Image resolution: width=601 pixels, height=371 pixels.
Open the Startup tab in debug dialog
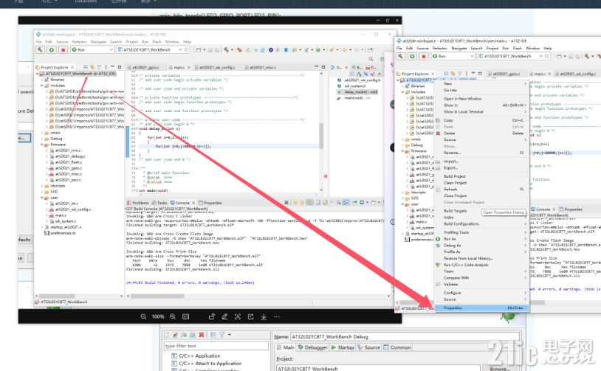click(x=343, y=347)
